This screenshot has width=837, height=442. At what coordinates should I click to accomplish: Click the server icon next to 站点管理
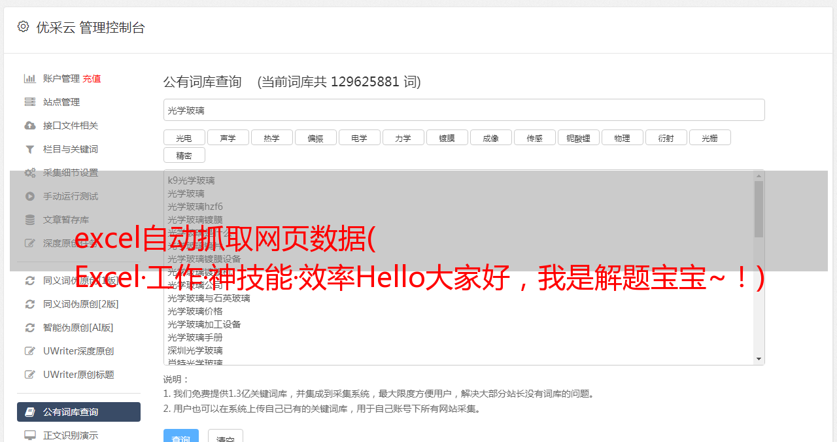[x=29, y=102]
